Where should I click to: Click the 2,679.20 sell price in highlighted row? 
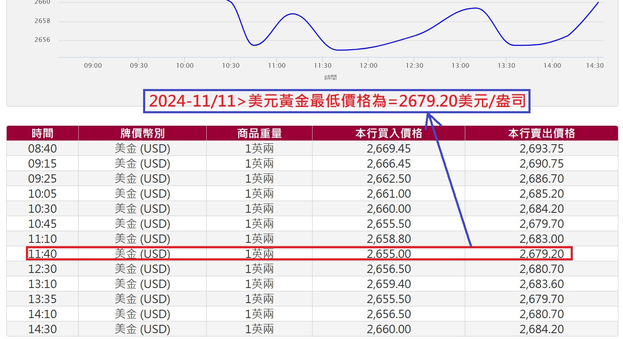click(x=542, y=254)
